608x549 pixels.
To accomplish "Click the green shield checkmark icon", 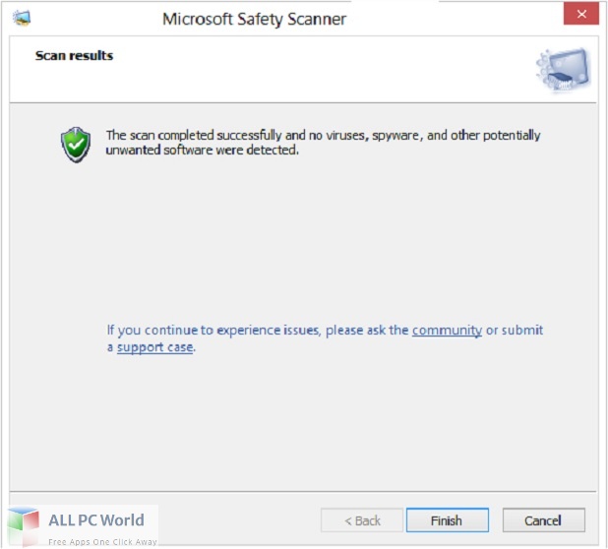I will tap(76, 145).
